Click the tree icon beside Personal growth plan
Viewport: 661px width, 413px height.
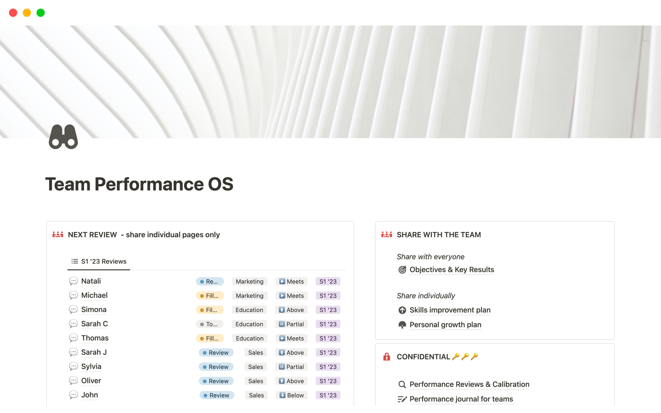click(402, 325)
